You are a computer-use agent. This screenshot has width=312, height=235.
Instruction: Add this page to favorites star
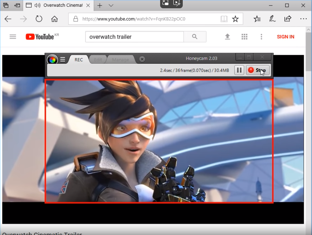[x=236, y=19]
